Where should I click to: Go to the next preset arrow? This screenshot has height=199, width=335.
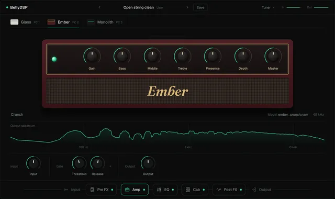(x=187, y=7)
